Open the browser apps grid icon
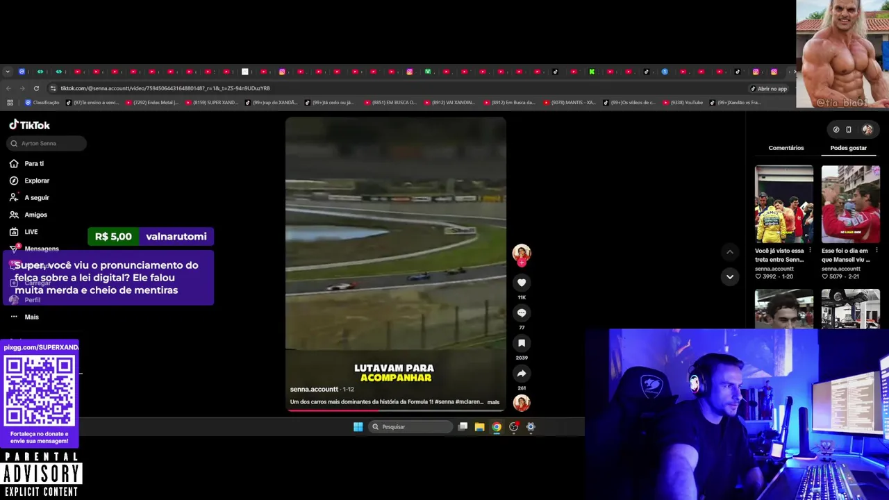 [x=10, y=103]
